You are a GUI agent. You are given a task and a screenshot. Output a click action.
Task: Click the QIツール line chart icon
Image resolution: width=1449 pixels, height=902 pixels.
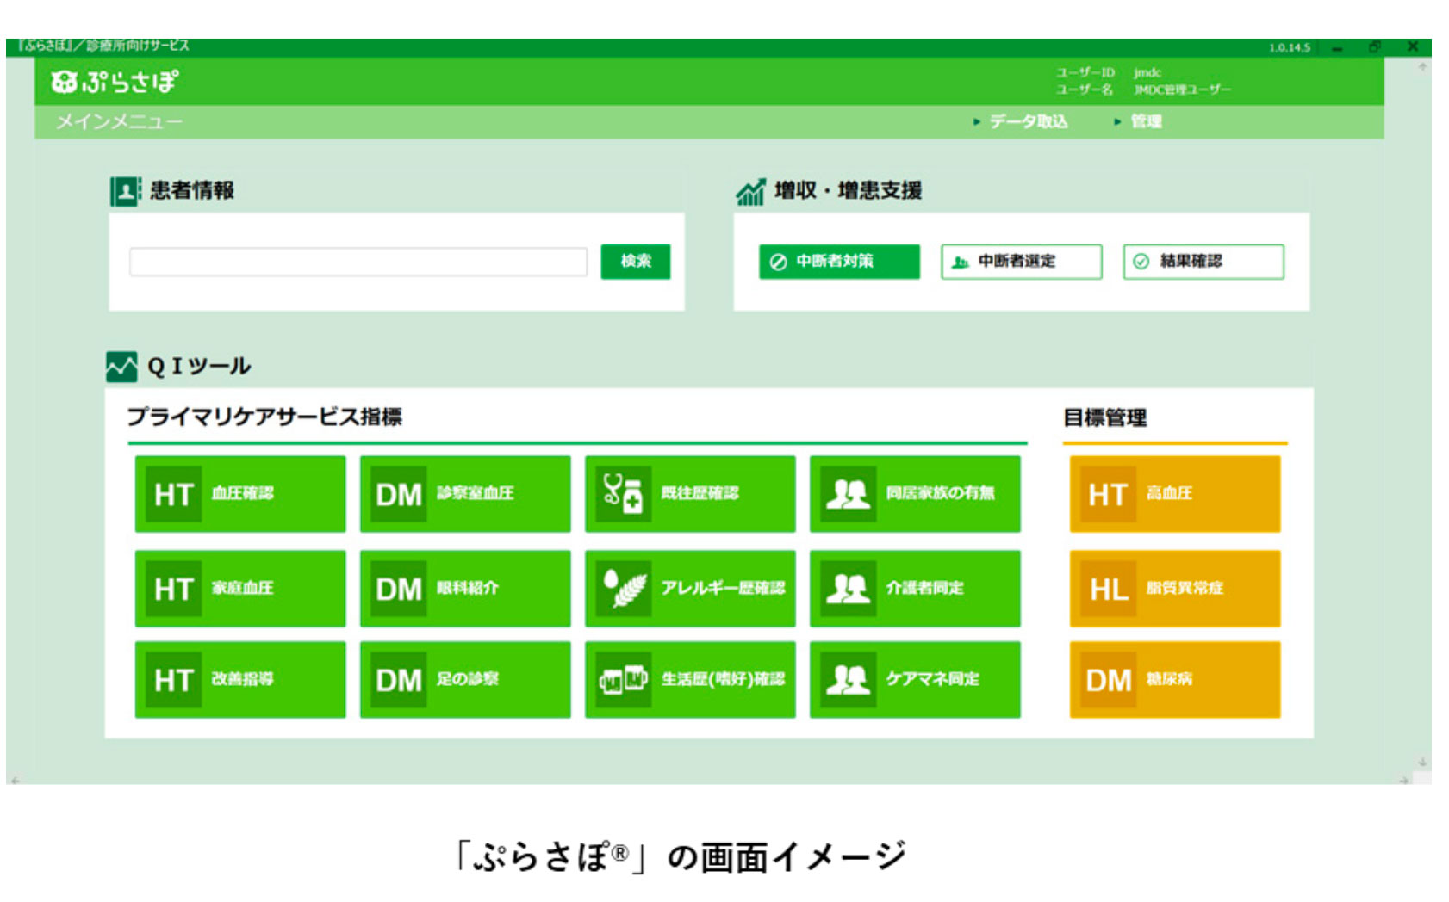pyautogui.click(x=121, y=367)
